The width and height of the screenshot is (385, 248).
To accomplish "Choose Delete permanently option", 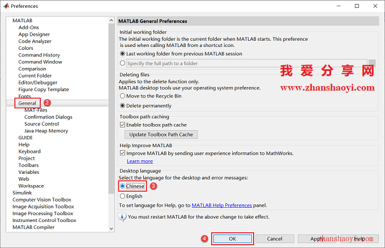I will [x=122, y=105].
